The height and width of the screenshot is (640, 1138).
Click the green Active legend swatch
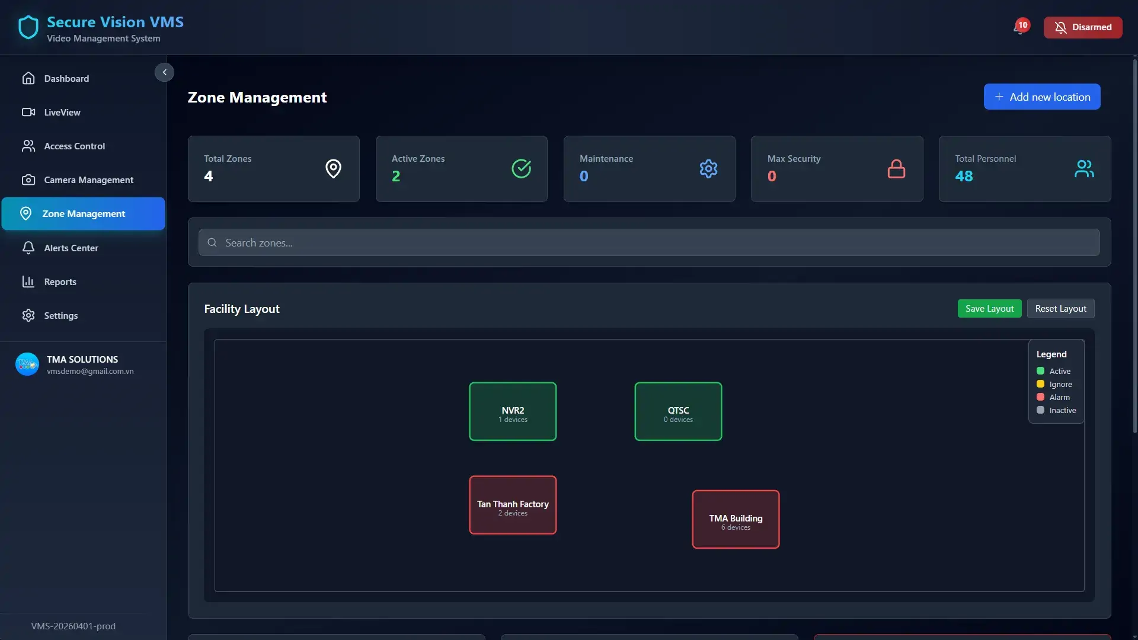(x=1040, y=371)
